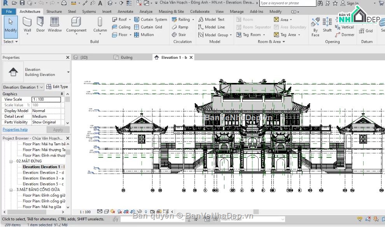Toggle sun path in view control bar
The image size is (385, 227).
tap(113, 211)
